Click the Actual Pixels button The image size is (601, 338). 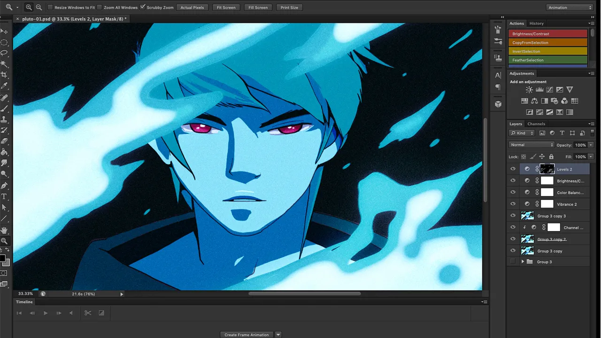point(192,8)
